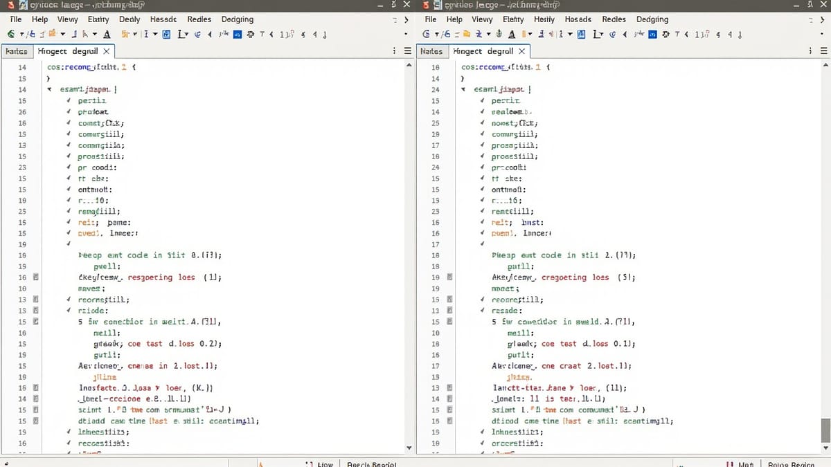Click the black cog icon in left window toolbar
The image size is (831, 467).
tap(251, 35)
